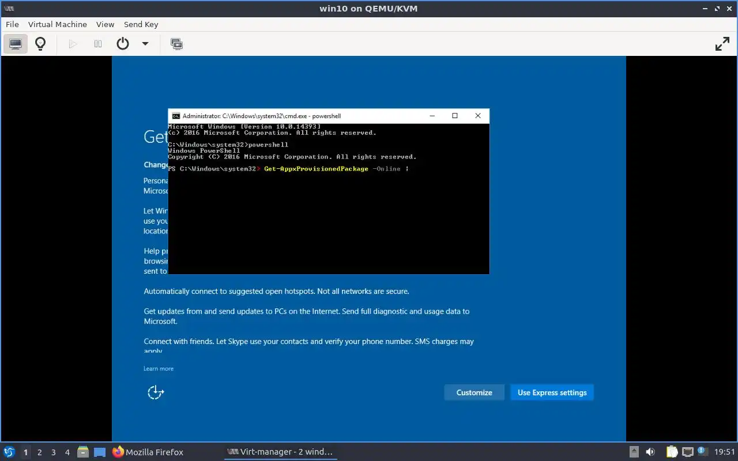
Task: Click the 19:51 clock
Action: (x=724, y=452)
